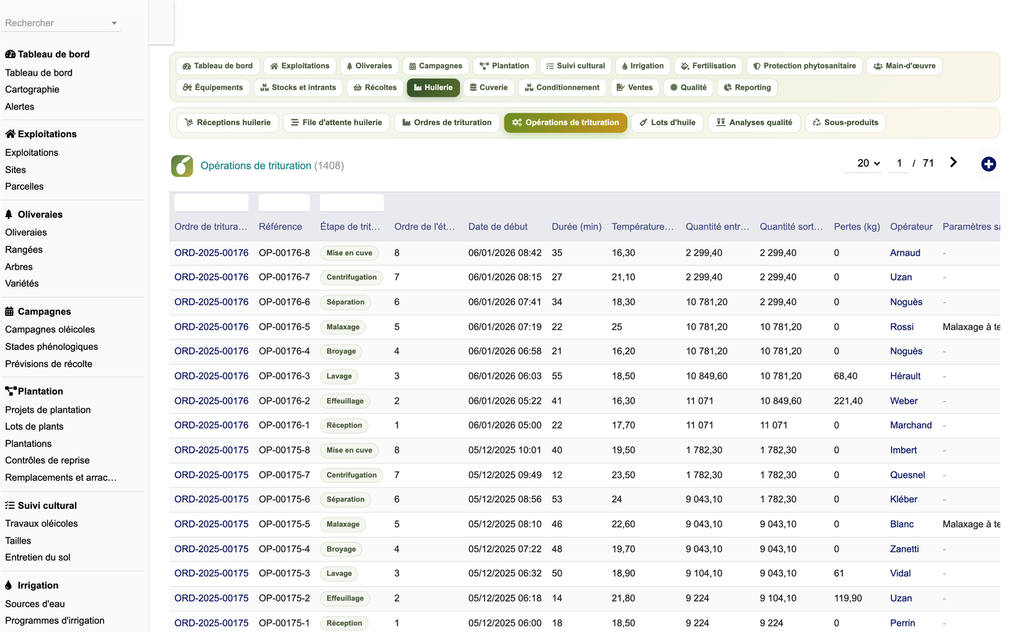Sort by the Date de début column header
This screenshot has height=632, width=1022.
[x=498, y=227]
